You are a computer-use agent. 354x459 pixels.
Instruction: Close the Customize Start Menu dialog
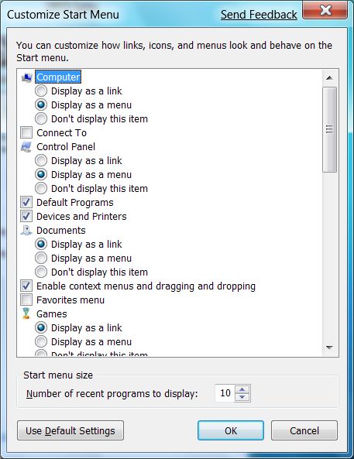pos(325,10)
